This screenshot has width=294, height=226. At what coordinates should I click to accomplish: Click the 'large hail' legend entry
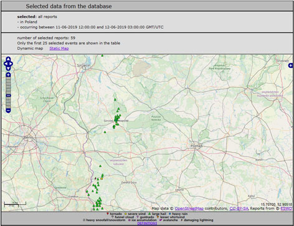point(157,214)
